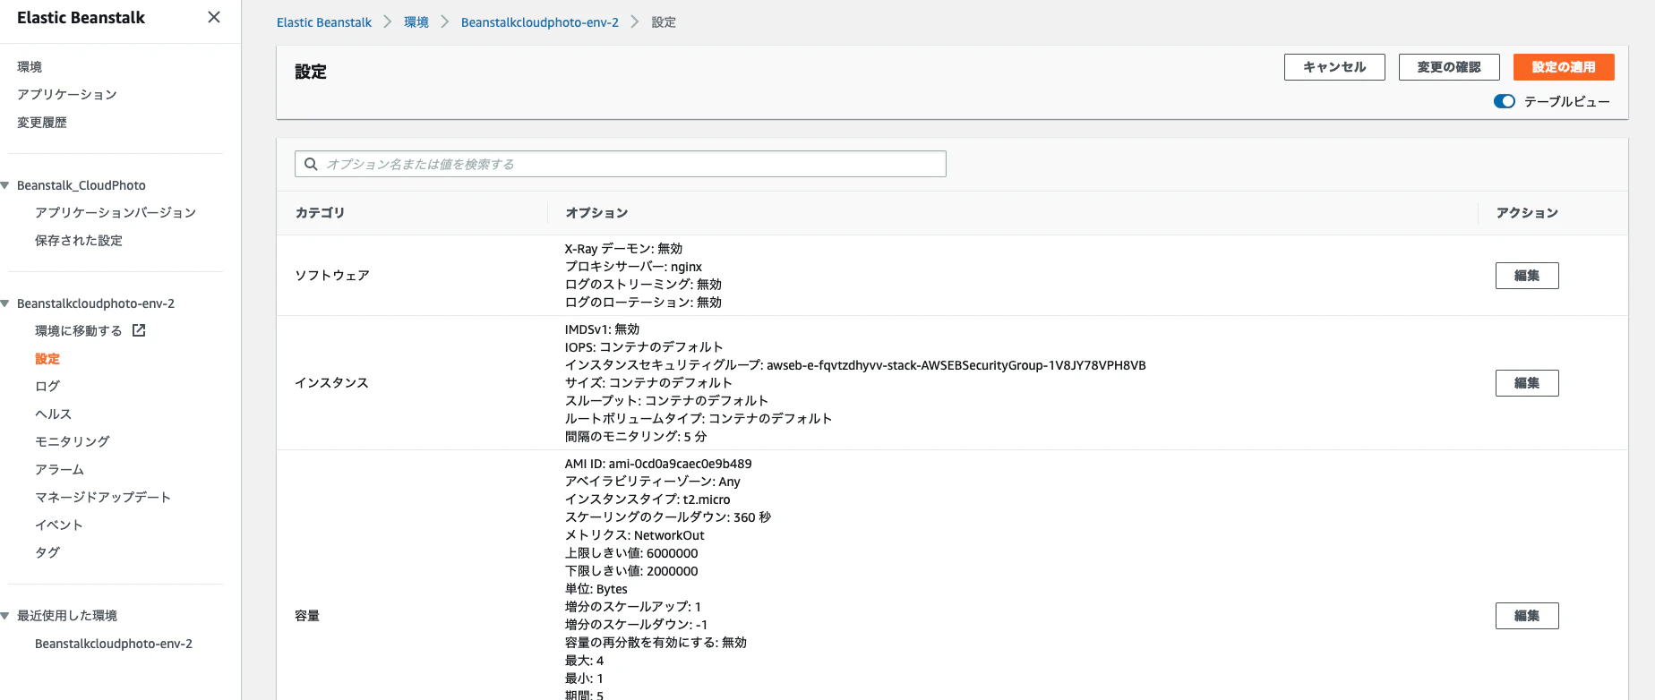1655x700 pixels.
Task: Open the ログ page
Action: click(47, 387)
